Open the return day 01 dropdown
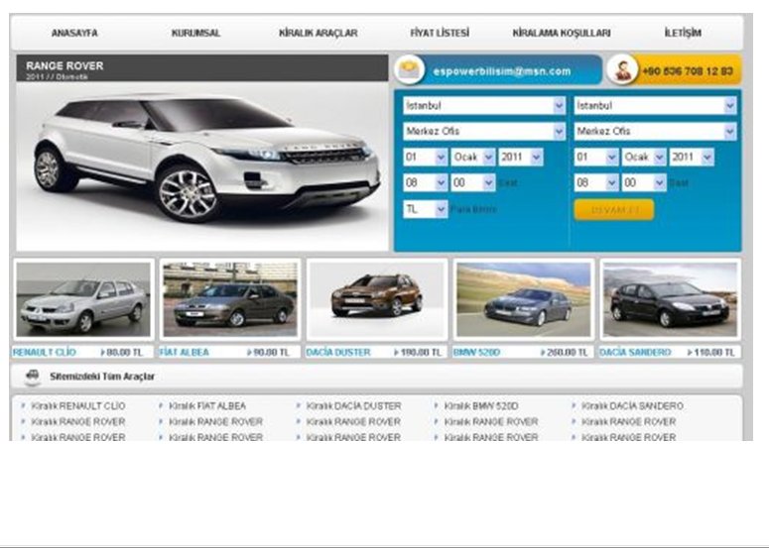This screenshot has height=549, width=769. (x=596, y=158)
